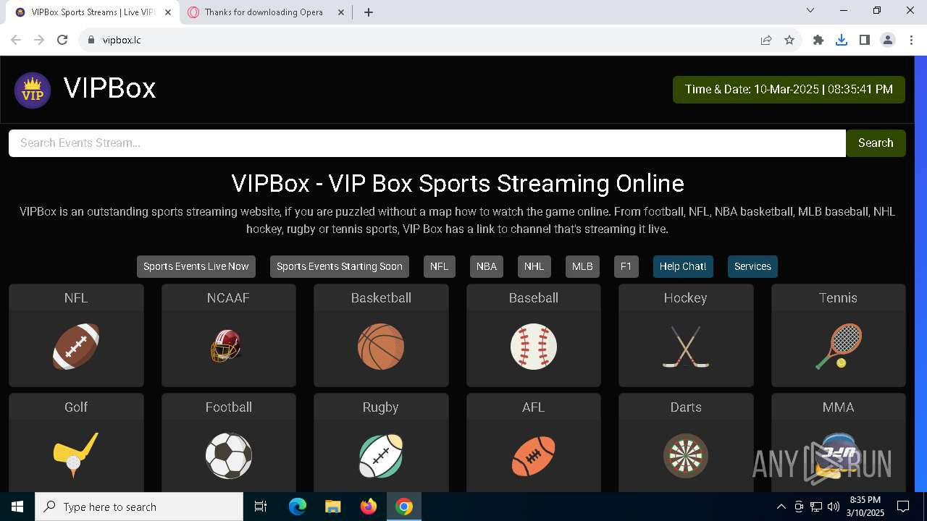Click the Time & Date display box

coord(789,90)
